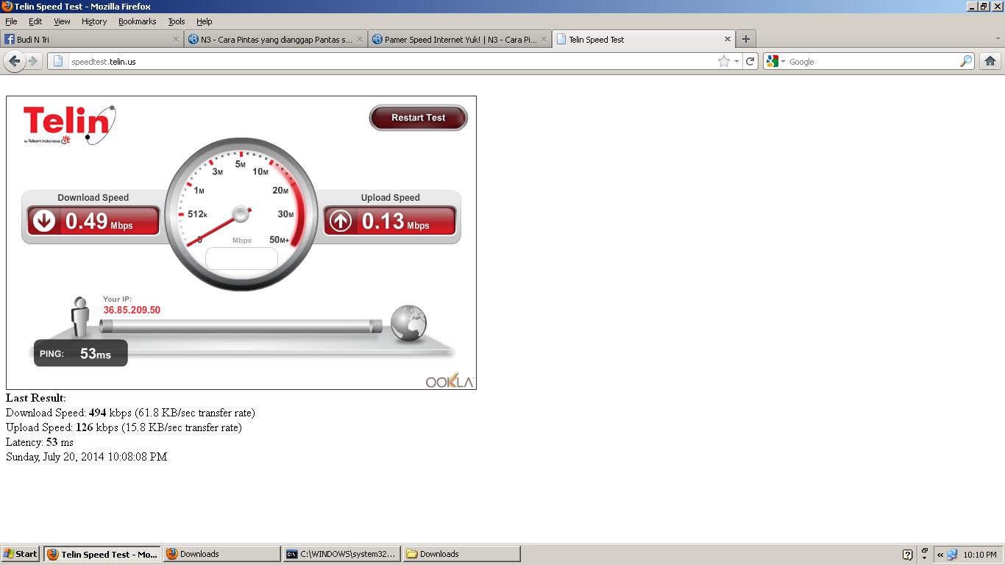Switch to the C:\WINDOWS\system32 command prompt
The image size is (1005, 565).
click(x=342, y=554)
